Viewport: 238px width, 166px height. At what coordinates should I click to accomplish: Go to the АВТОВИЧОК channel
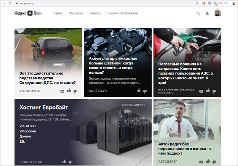(x=29, y=91)
